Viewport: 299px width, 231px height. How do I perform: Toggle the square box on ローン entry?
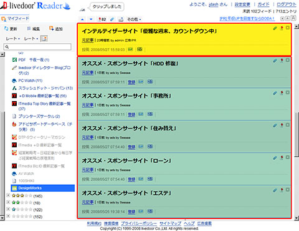pos(288,157)
